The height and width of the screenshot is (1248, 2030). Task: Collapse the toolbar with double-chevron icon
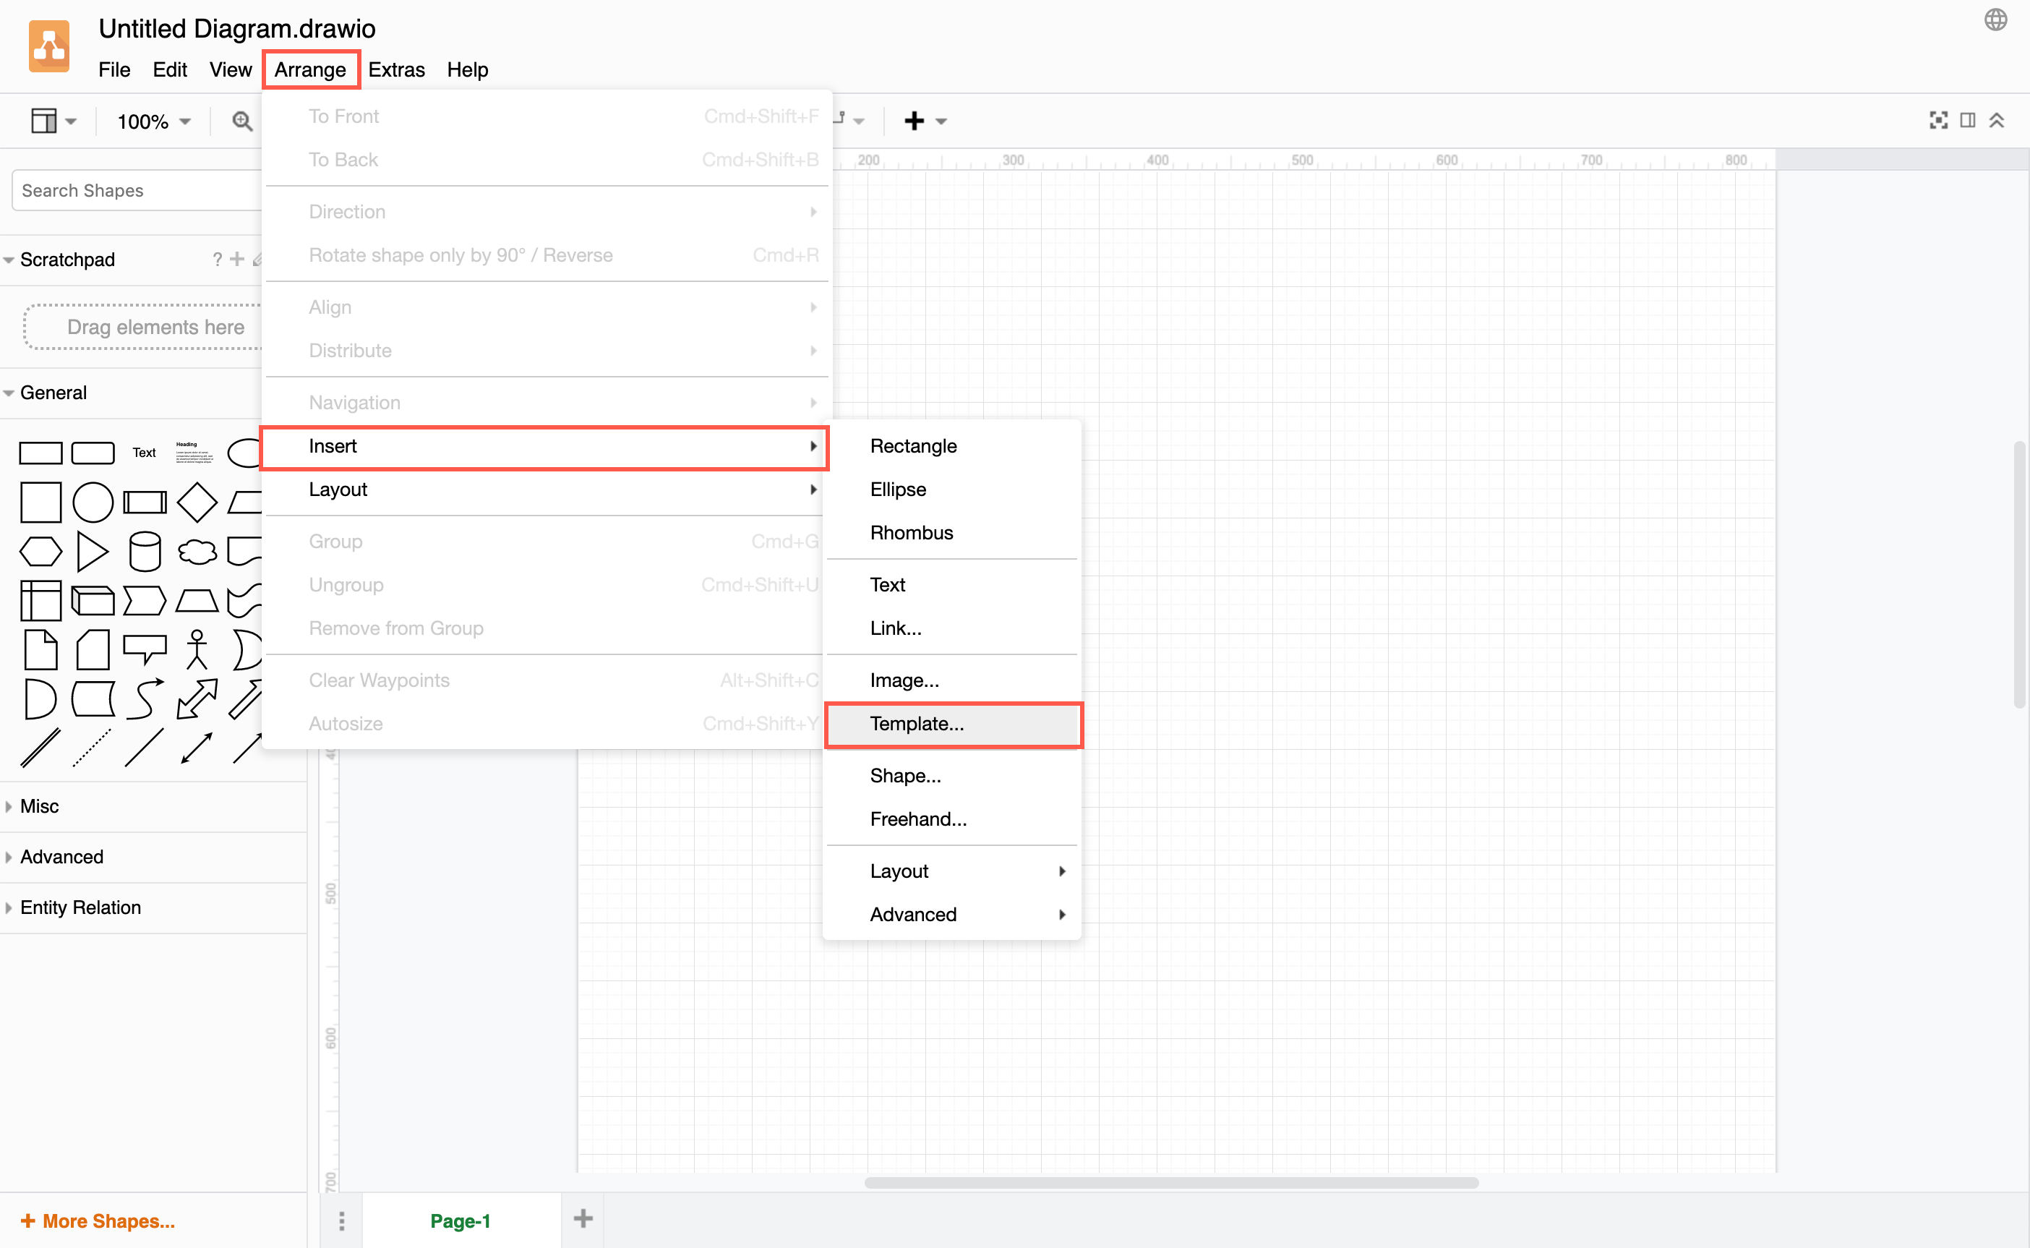coord(1997,121)
